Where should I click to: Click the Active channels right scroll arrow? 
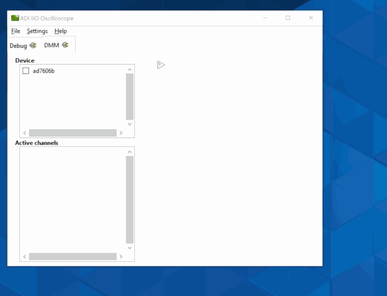pos(121,257)
